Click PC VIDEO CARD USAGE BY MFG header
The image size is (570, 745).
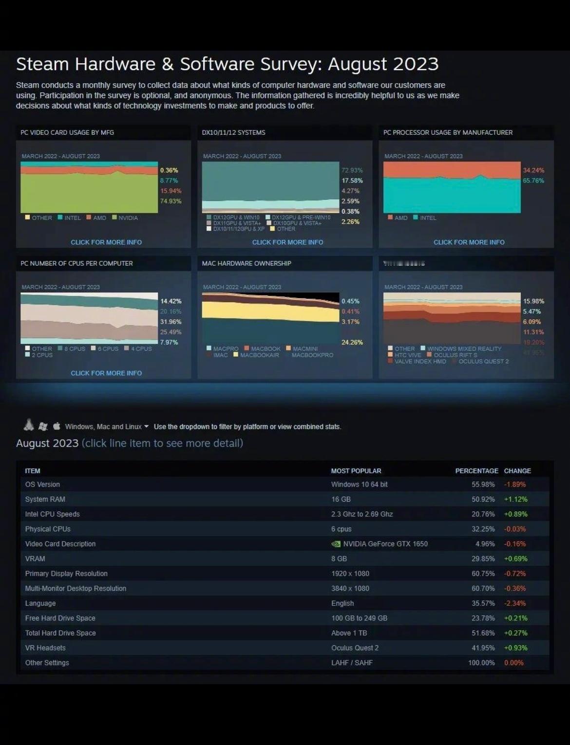point(67,132)
